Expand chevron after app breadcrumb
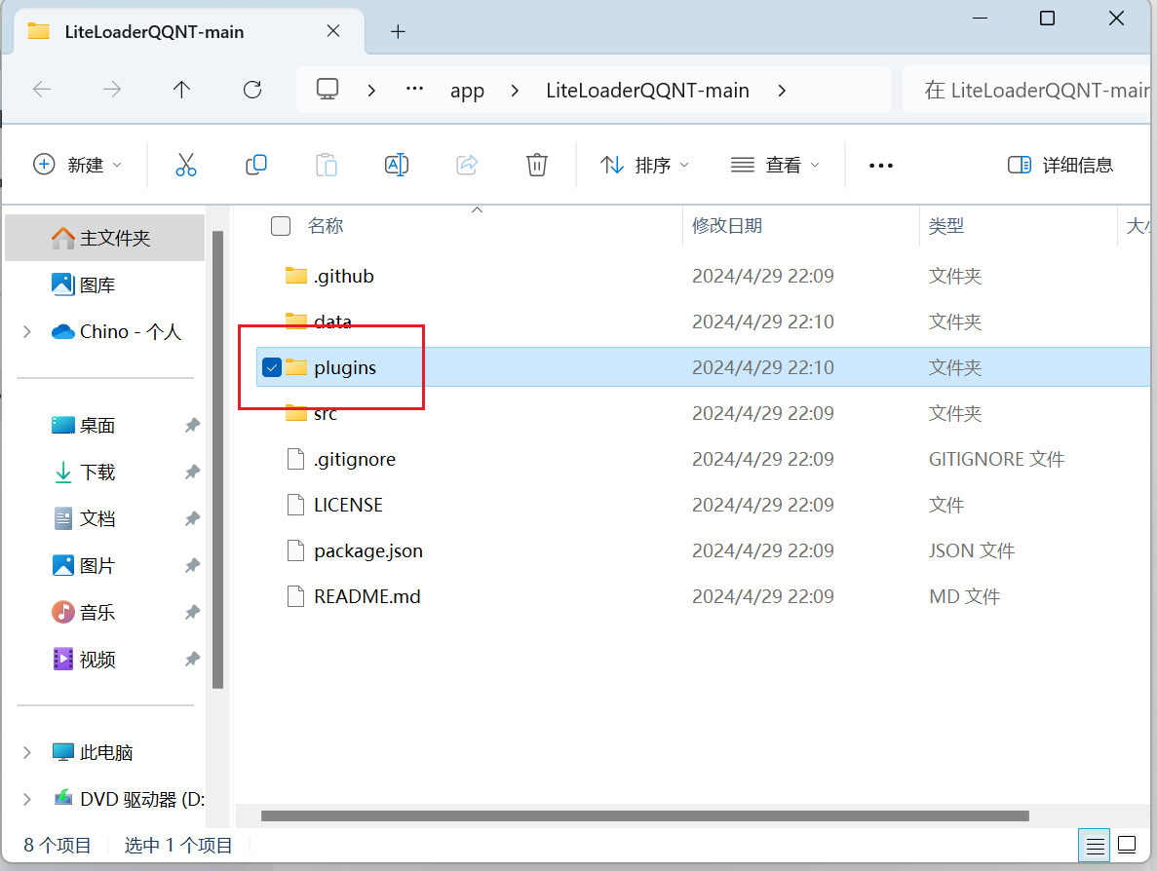Viewport: 1157px width, 871px height. click(515, 90)
